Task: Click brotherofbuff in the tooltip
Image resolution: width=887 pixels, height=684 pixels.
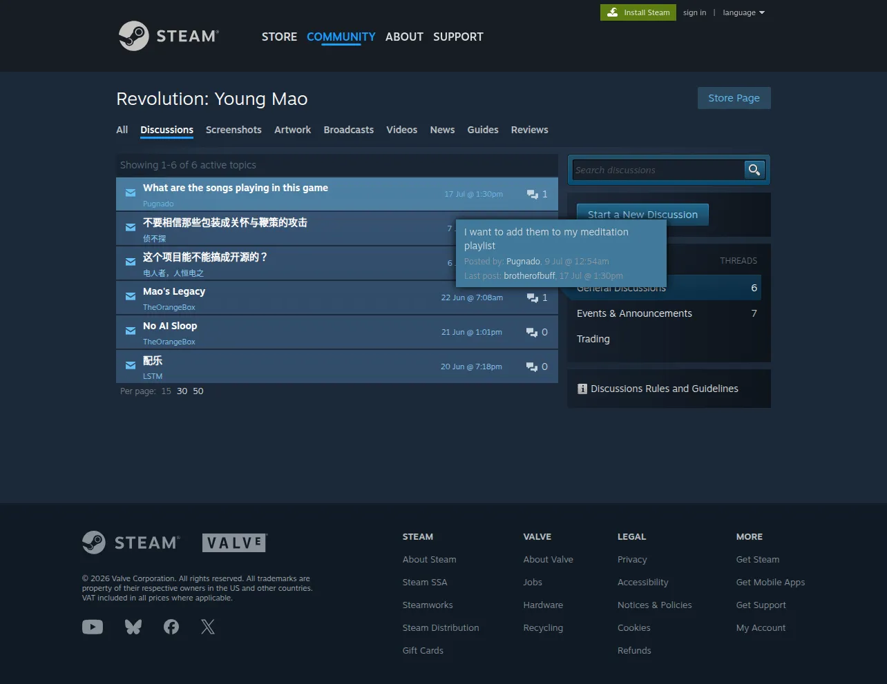Action: point(529,275)
